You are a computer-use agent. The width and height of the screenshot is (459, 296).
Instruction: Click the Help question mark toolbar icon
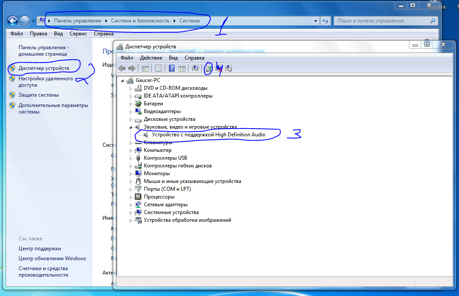172,68
